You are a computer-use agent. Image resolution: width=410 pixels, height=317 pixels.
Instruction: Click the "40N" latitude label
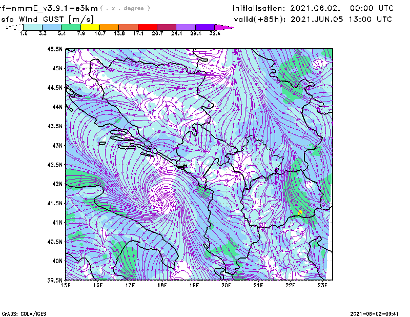pyautogui.click(x=57, y=261)
